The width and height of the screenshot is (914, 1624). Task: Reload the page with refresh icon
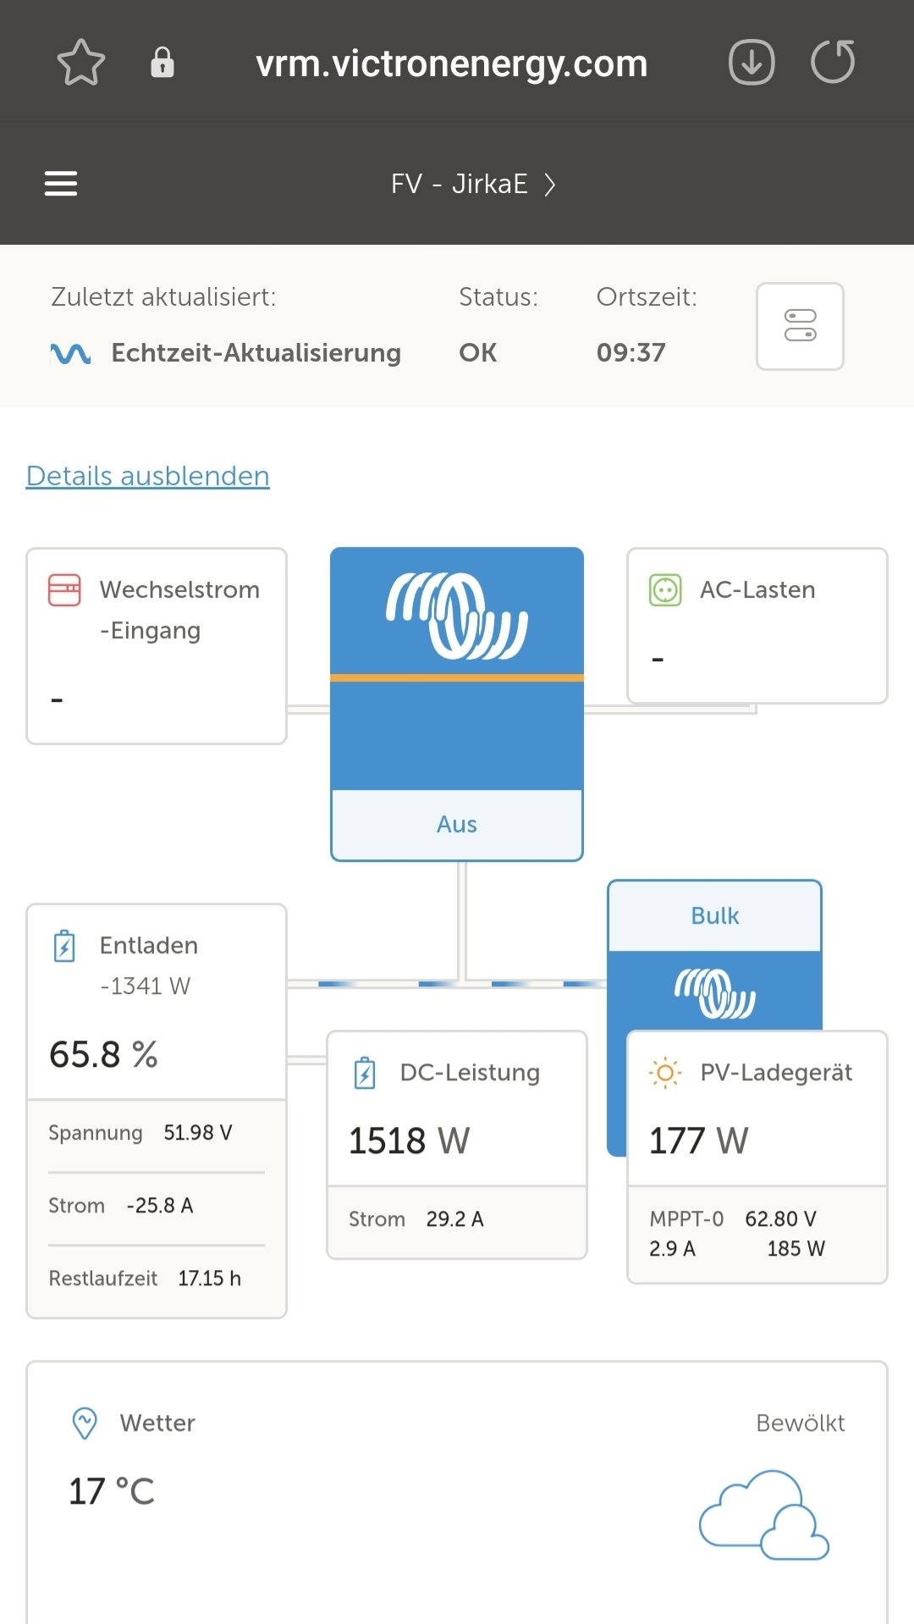833,63
